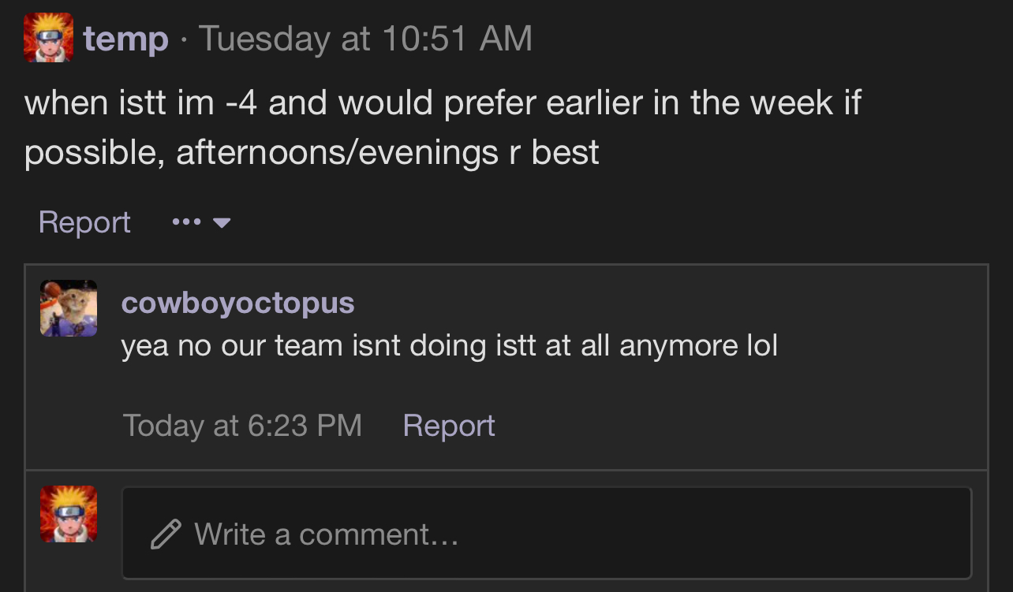Click the pencil icon in comment box

coord(166,534)
